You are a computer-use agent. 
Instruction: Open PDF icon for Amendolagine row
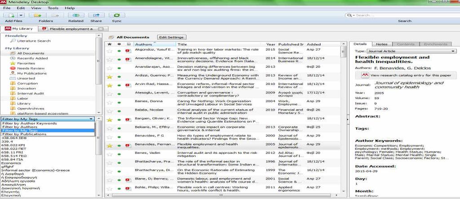pyautogui.click(x=128, y=60)
